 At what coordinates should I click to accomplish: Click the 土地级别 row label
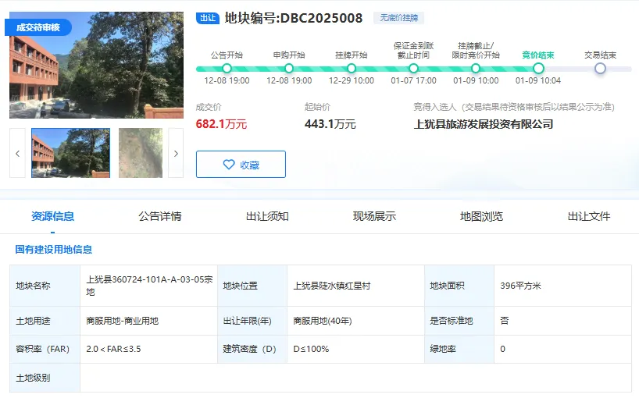tap(45, 378)
